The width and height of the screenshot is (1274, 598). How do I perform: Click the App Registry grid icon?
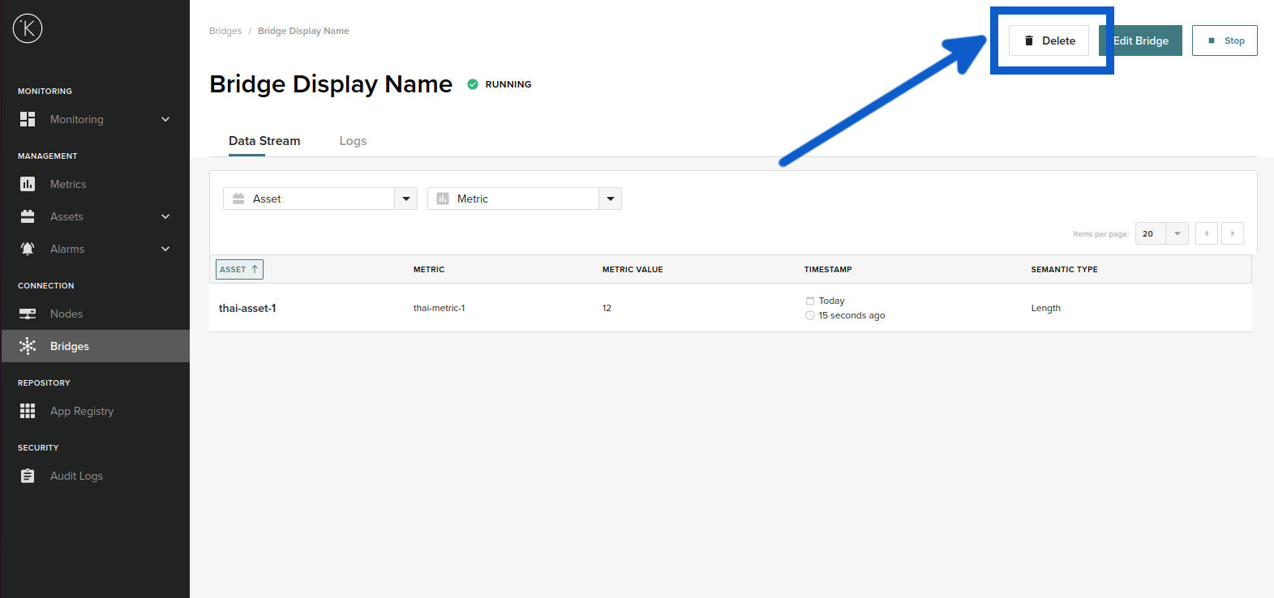coord(28,411)
